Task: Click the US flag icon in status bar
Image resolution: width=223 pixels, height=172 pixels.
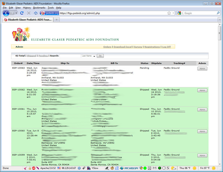Action: [x=59, y=168]
